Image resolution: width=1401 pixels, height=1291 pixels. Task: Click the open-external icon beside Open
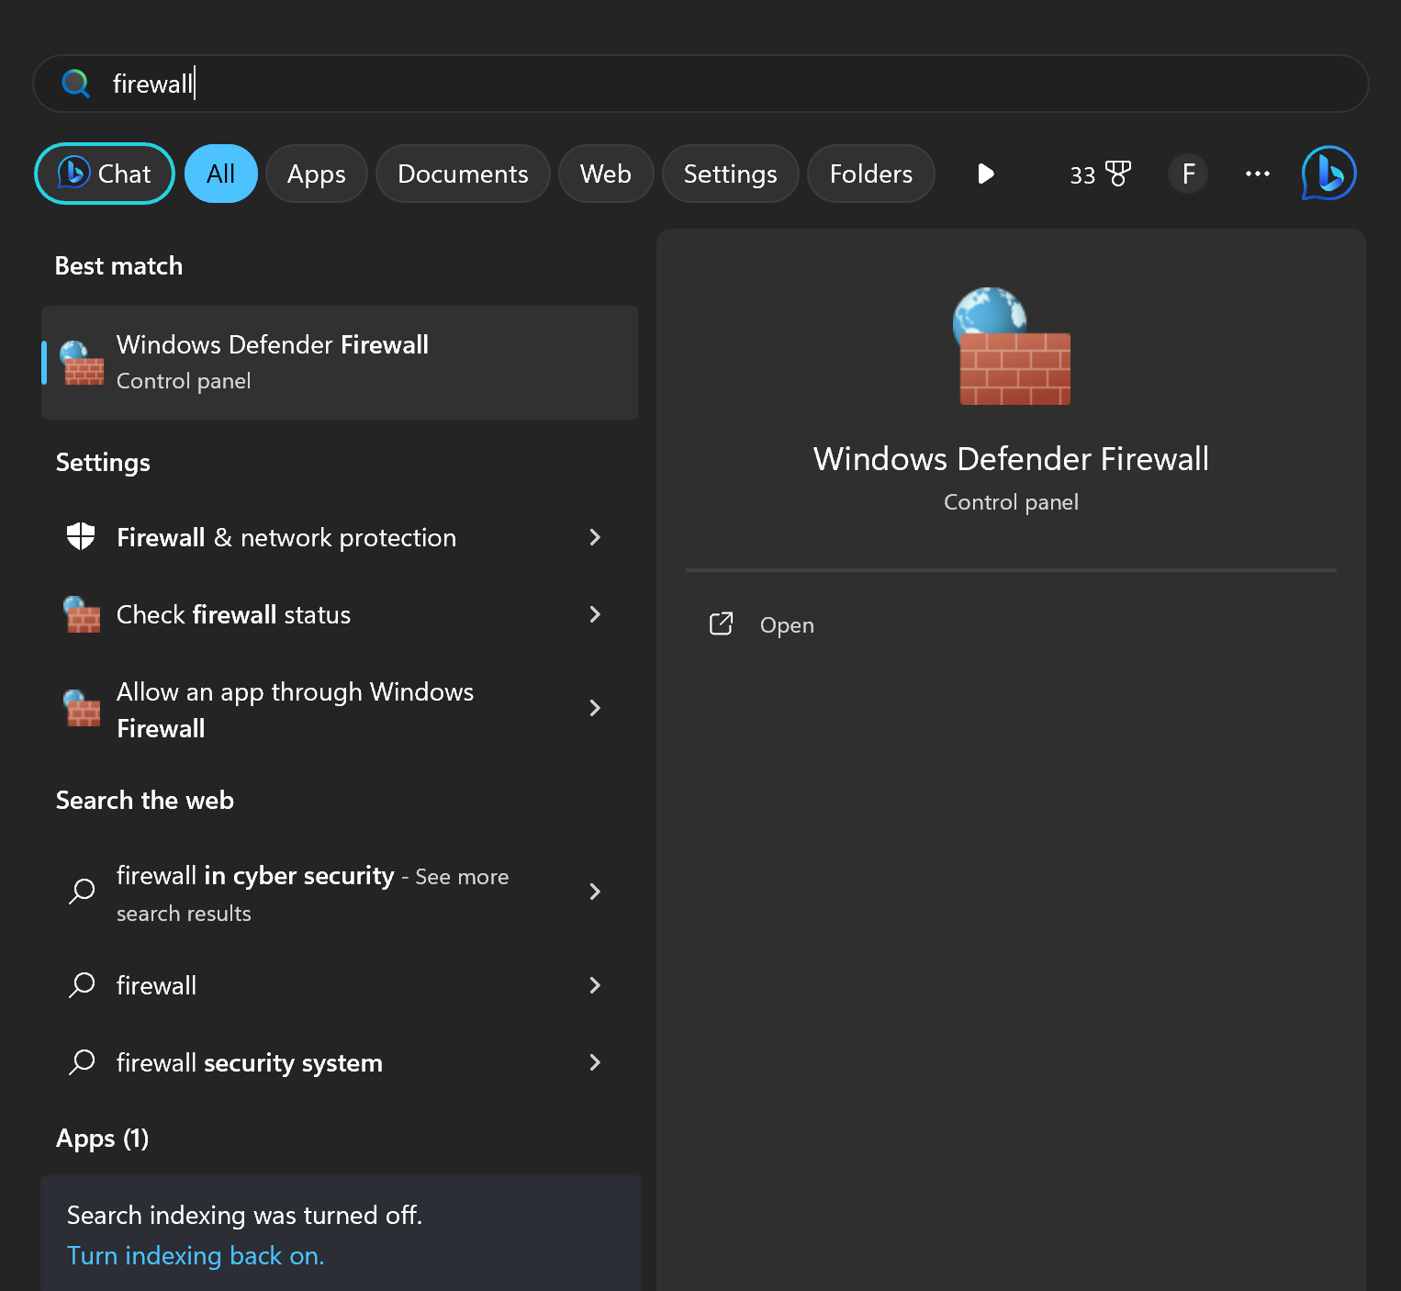tap(722, 624)
